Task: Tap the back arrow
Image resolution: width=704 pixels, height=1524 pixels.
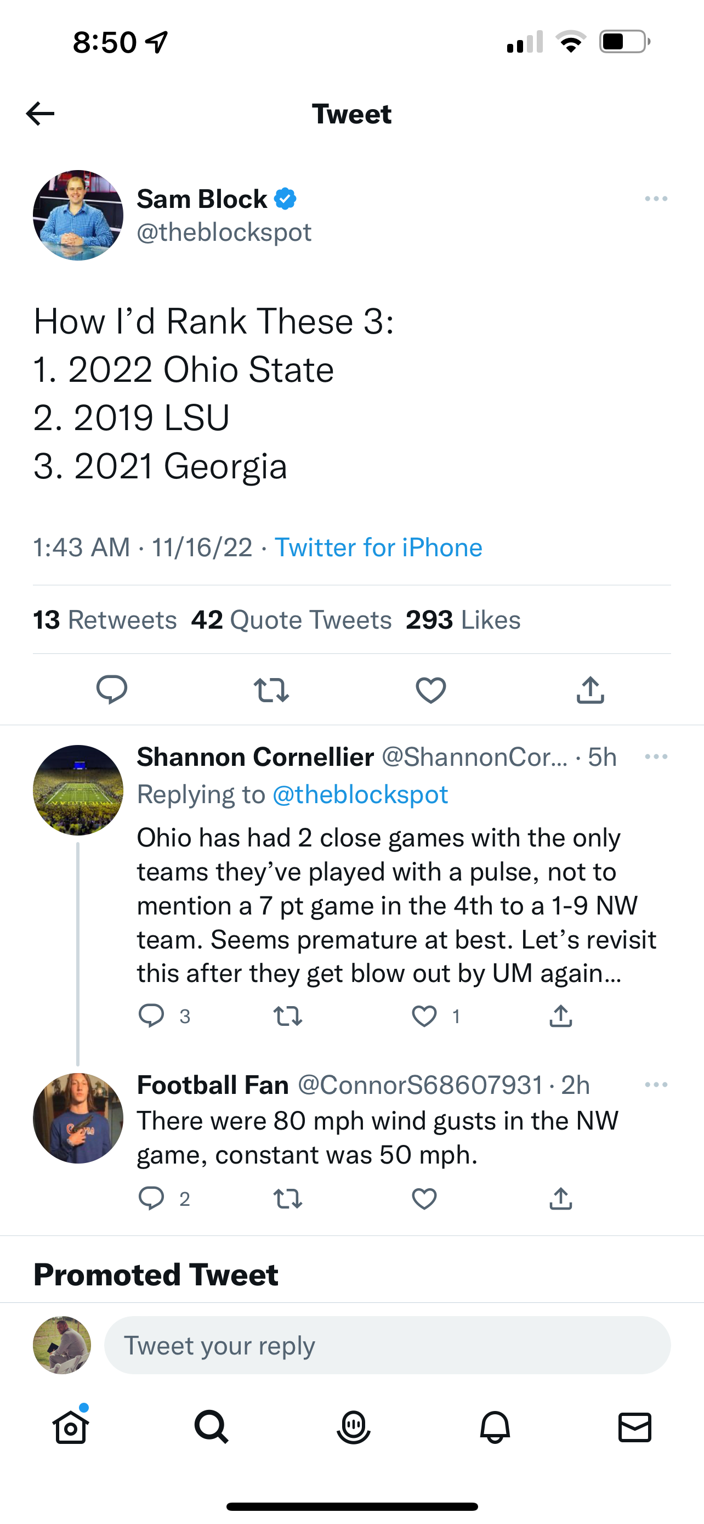Action: [40, 114]
